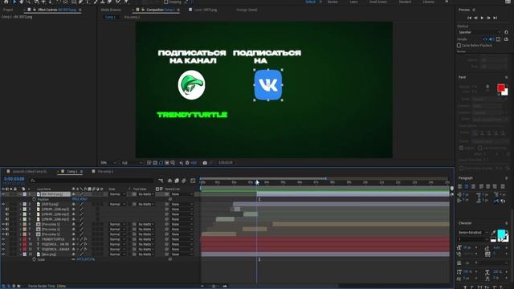
Task: Mute audio on layer 5
Action: point(7,219)
